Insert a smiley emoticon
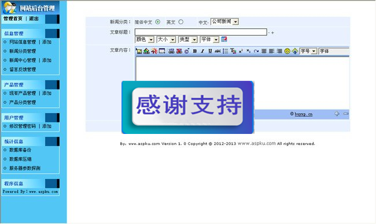376x224 pixels. click(x=287, y=51)
